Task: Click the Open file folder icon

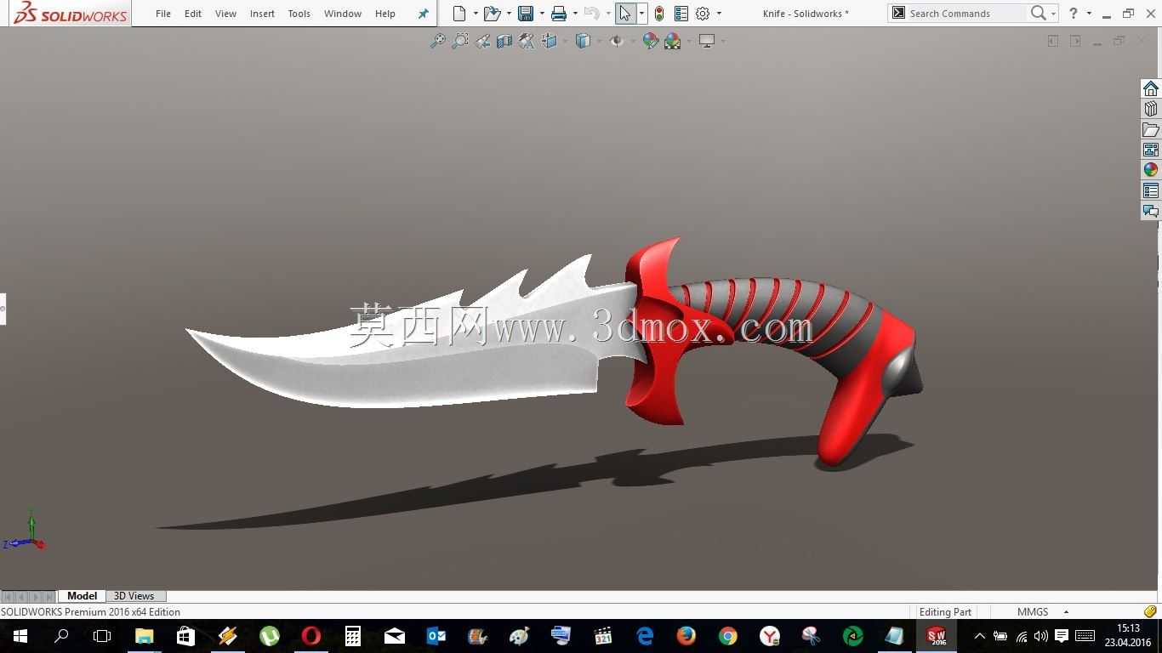Action: 492,14
